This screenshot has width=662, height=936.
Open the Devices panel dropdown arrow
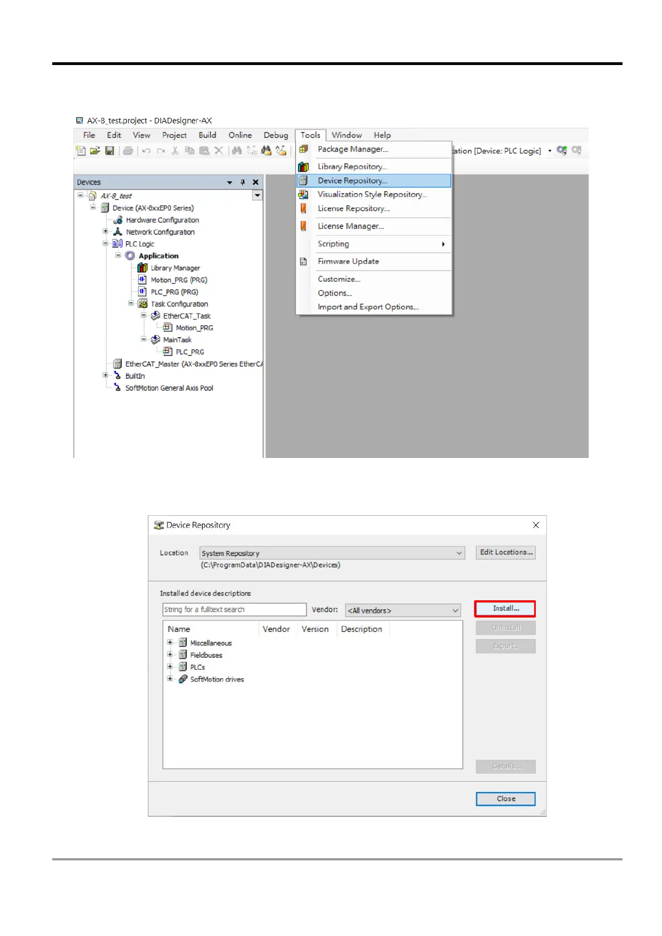tap(230, 182)
